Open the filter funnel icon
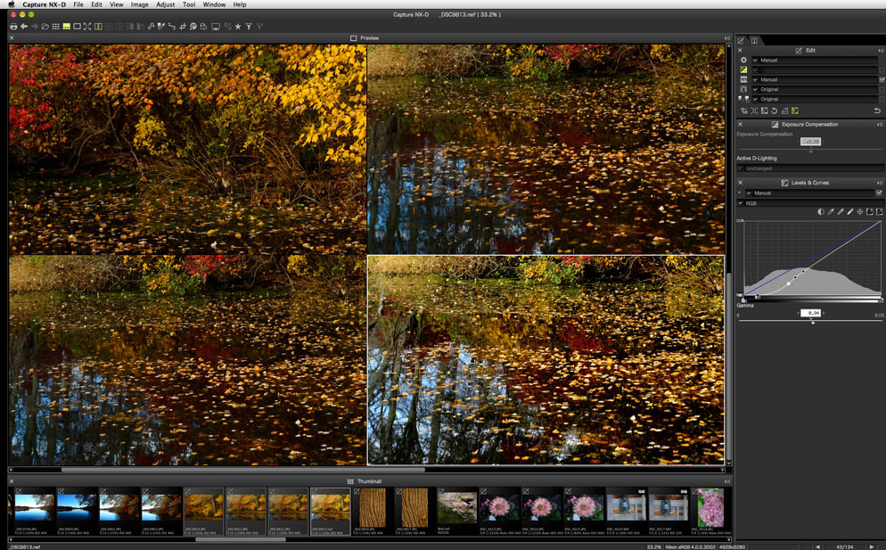The image size is (886, 550). (249, 27)
